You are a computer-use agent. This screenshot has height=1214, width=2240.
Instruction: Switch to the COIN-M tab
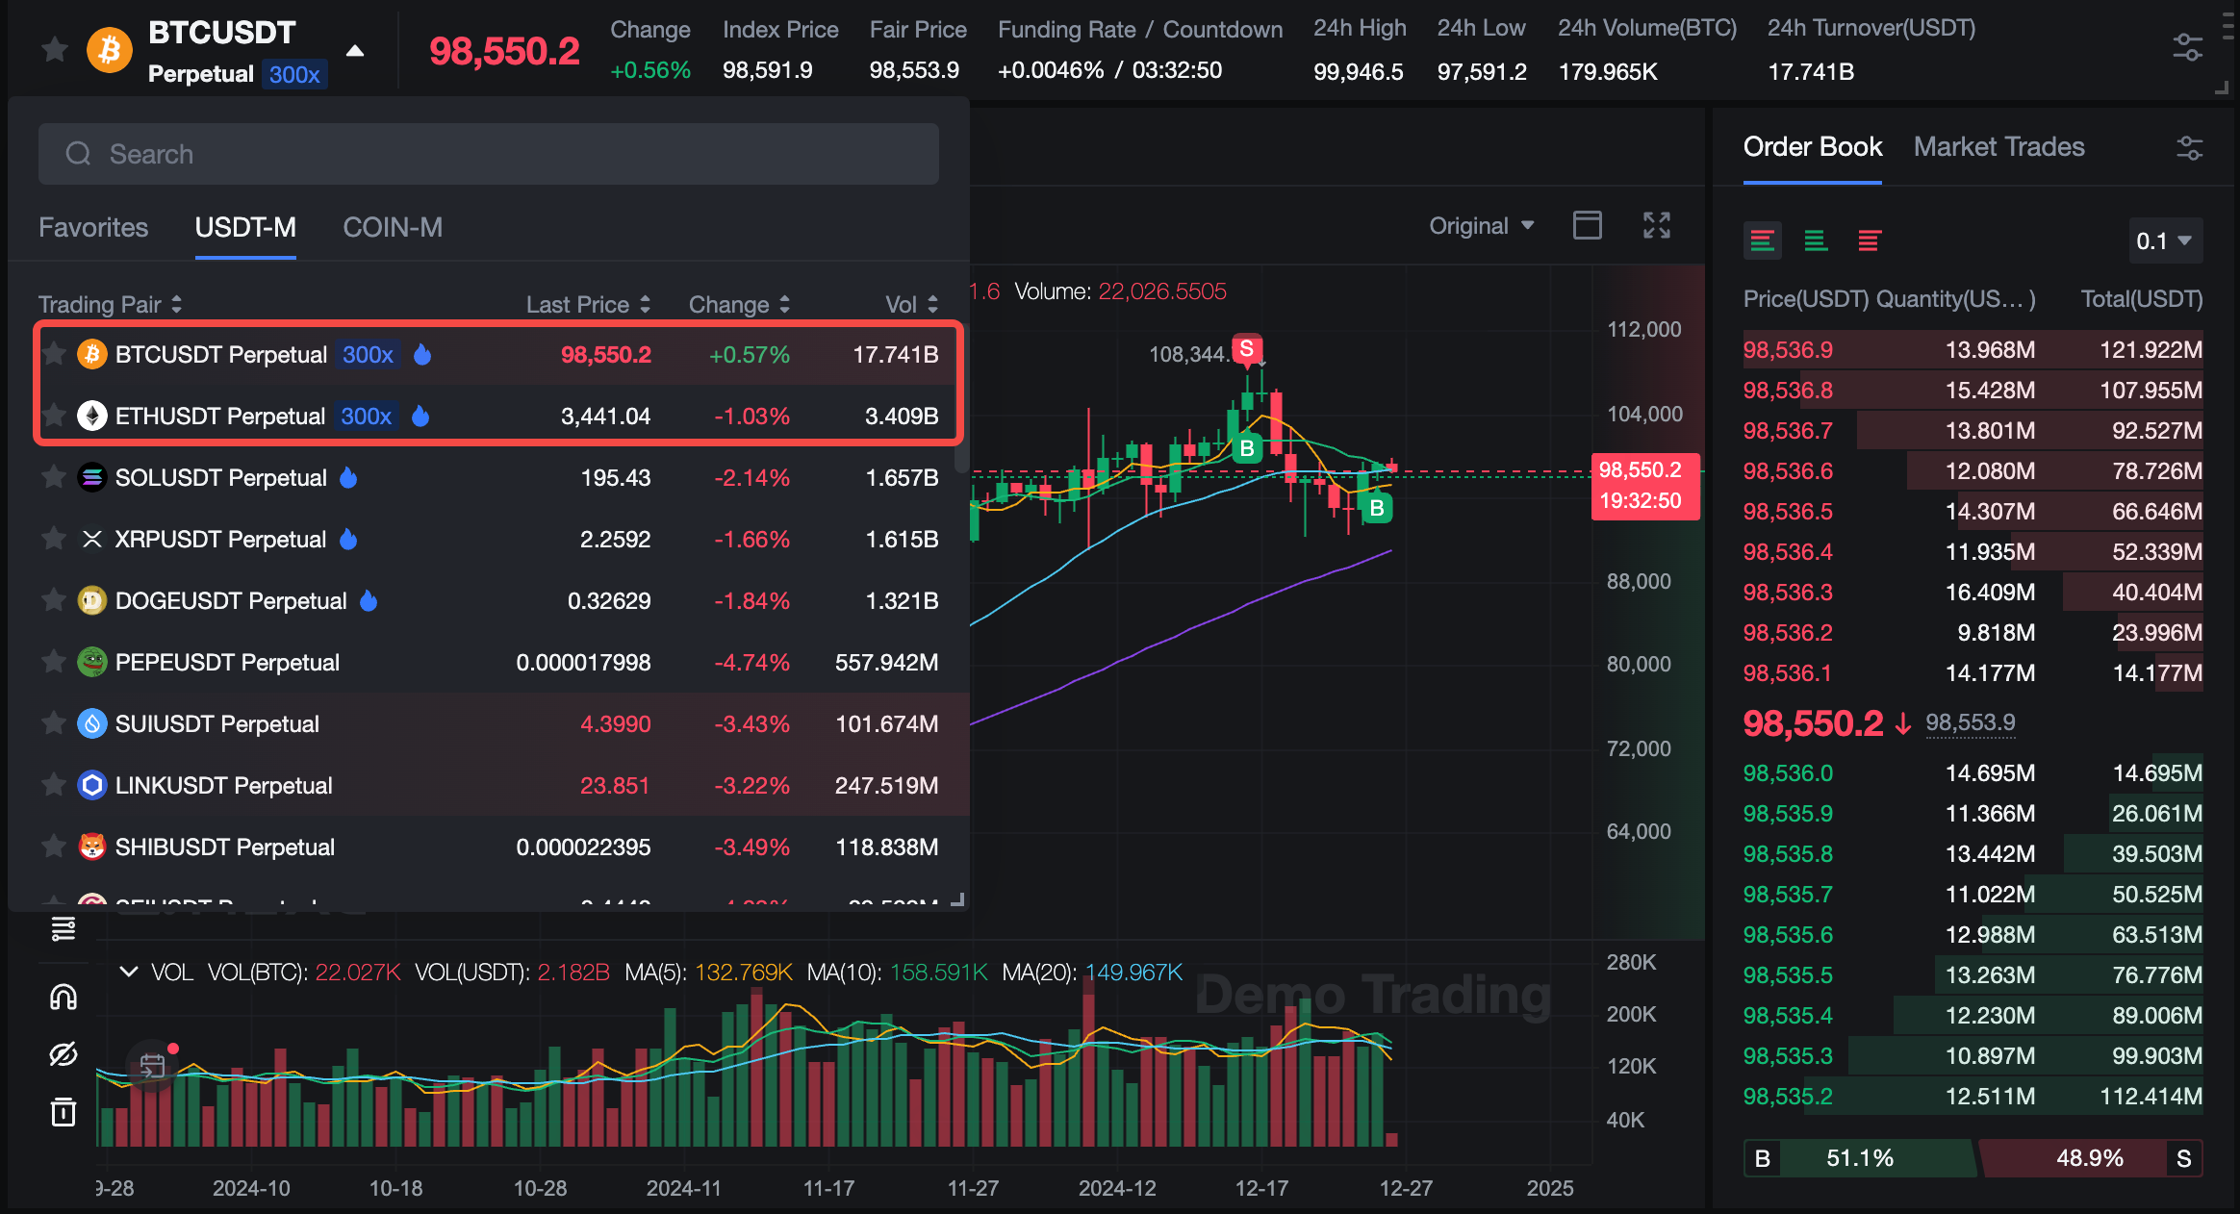point(393,228)
